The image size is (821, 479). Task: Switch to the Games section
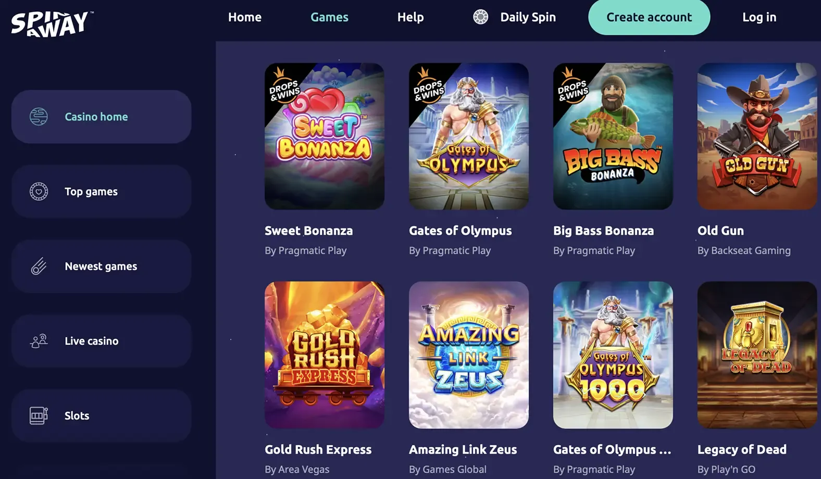click(x=329, y=17)
